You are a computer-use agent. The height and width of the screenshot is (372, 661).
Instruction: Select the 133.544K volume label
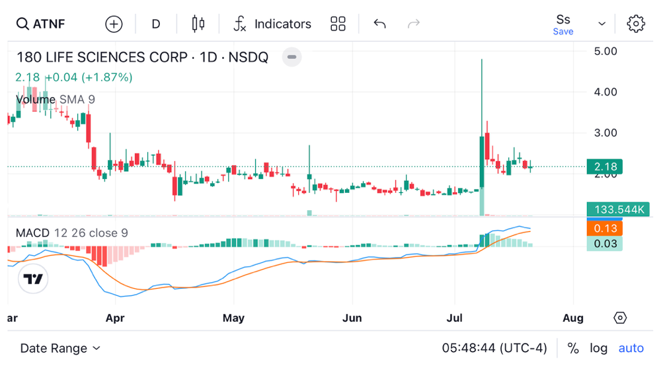618,209
